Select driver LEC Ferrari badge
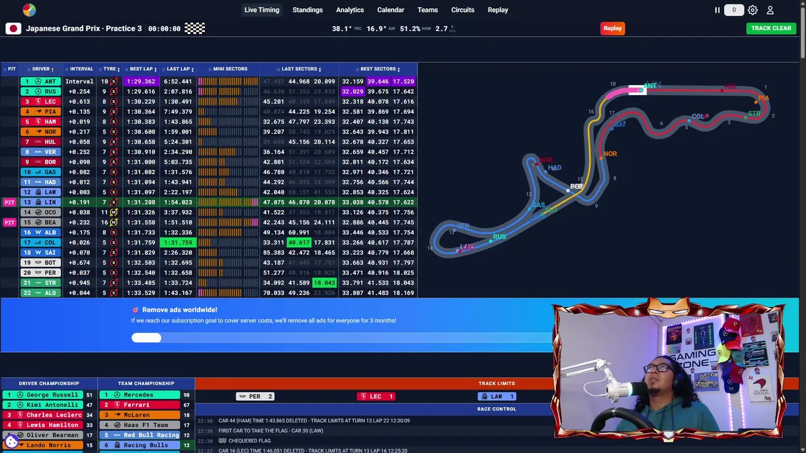The width and height of the screenshot is (806, 453). pyautogui.click(x=40, y=101)
